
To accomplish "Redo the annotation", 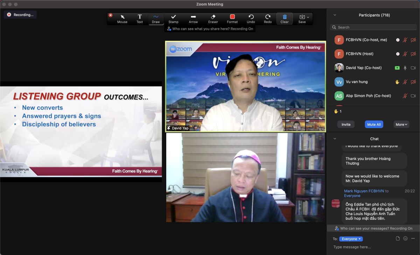I will (x=268, y=19).
